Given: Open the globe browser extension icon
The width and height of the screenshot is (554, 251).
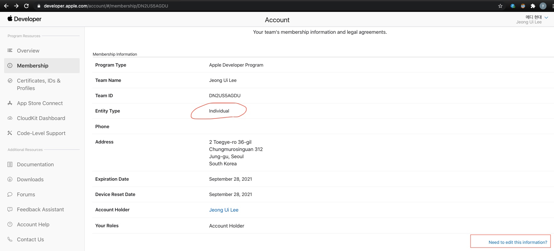Looking at the screenshot, I should (513, 6).
